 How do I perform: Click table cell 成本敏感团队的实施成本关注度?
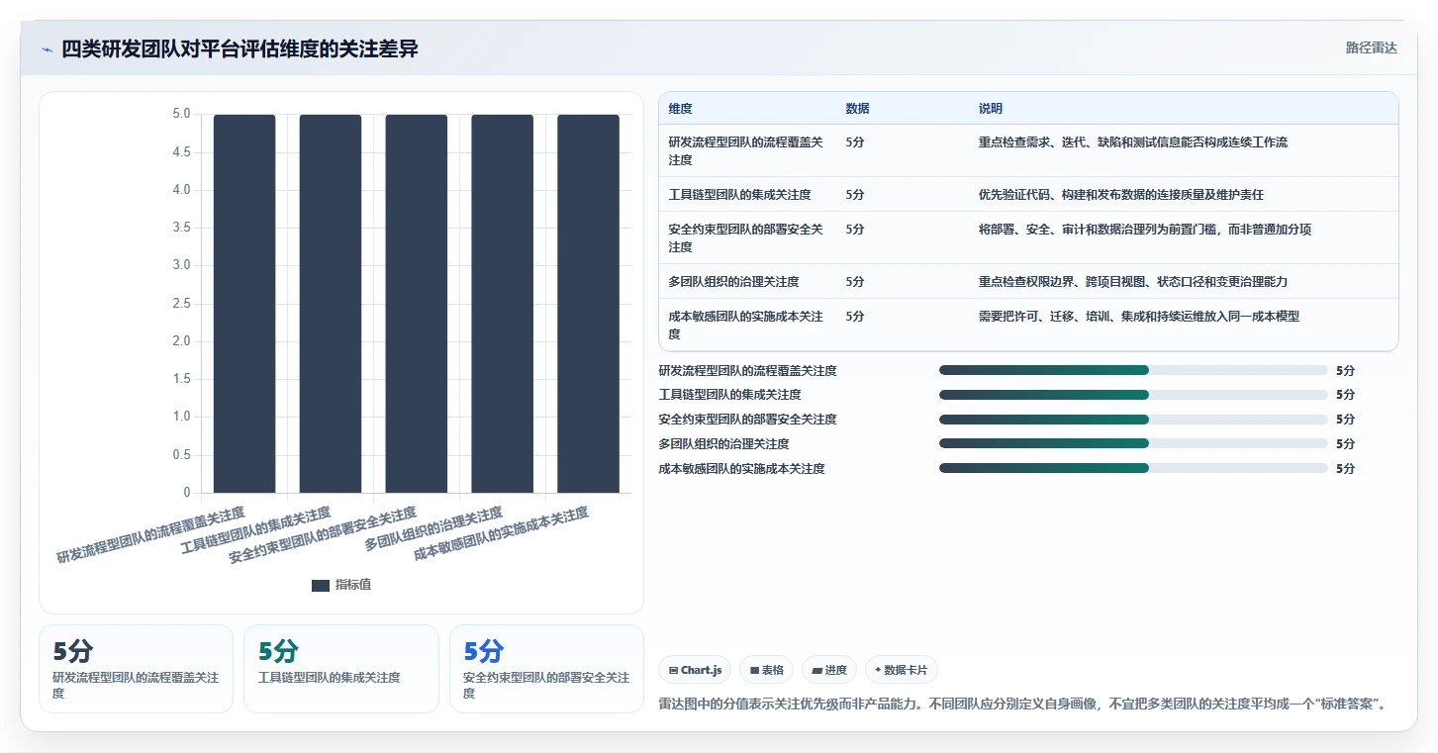pos(746,325)
